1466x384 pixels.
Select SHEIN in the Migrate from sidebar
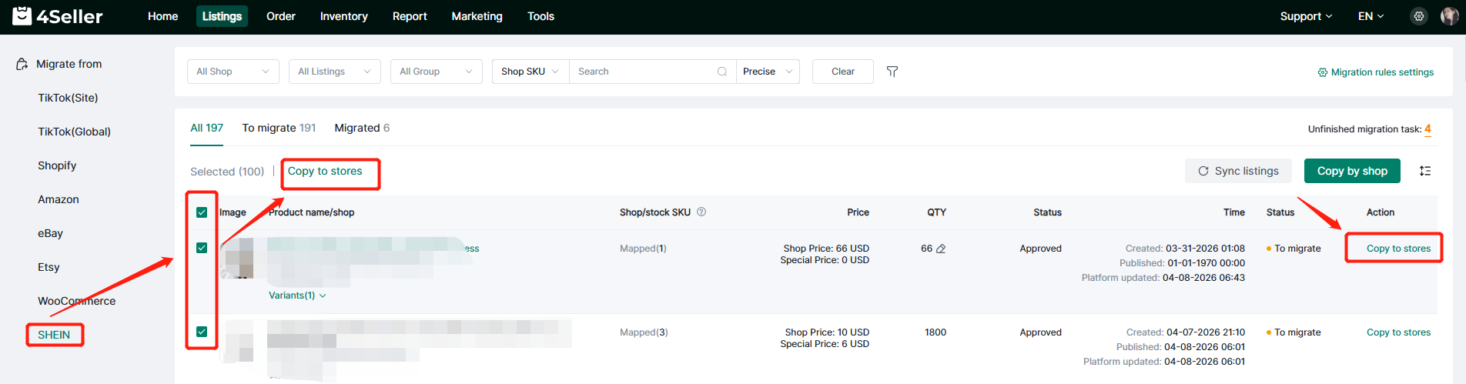coord(54,335)
